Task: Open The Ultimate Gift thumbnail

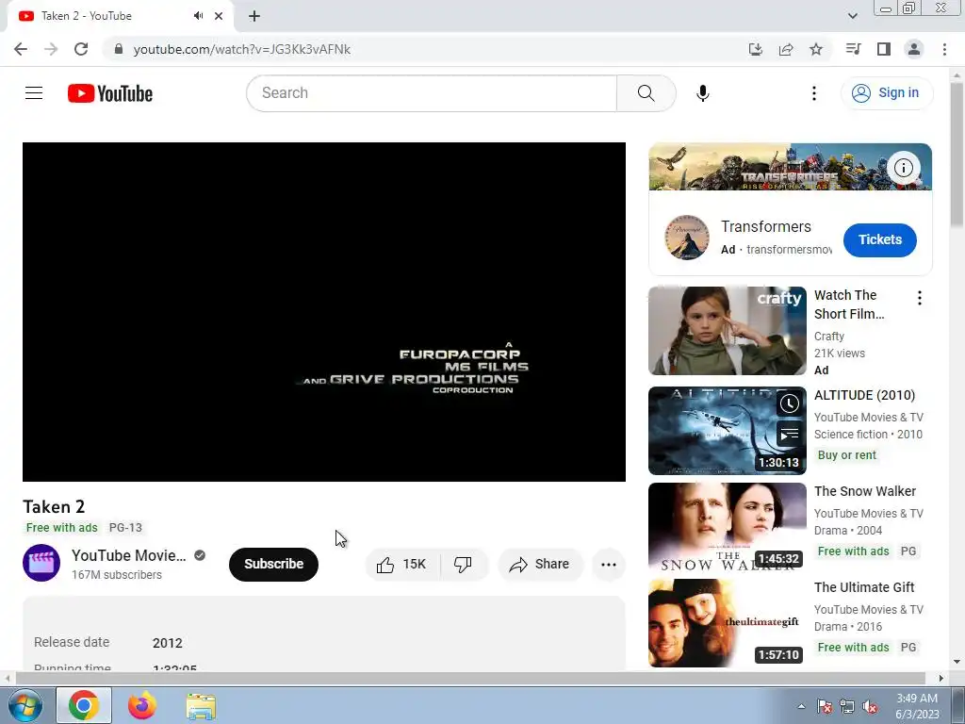Action: click(x=727, y=623)
